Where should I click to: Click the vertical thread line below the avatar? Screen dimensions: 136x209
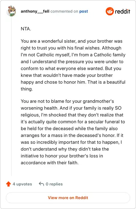[x=12, y=96]
